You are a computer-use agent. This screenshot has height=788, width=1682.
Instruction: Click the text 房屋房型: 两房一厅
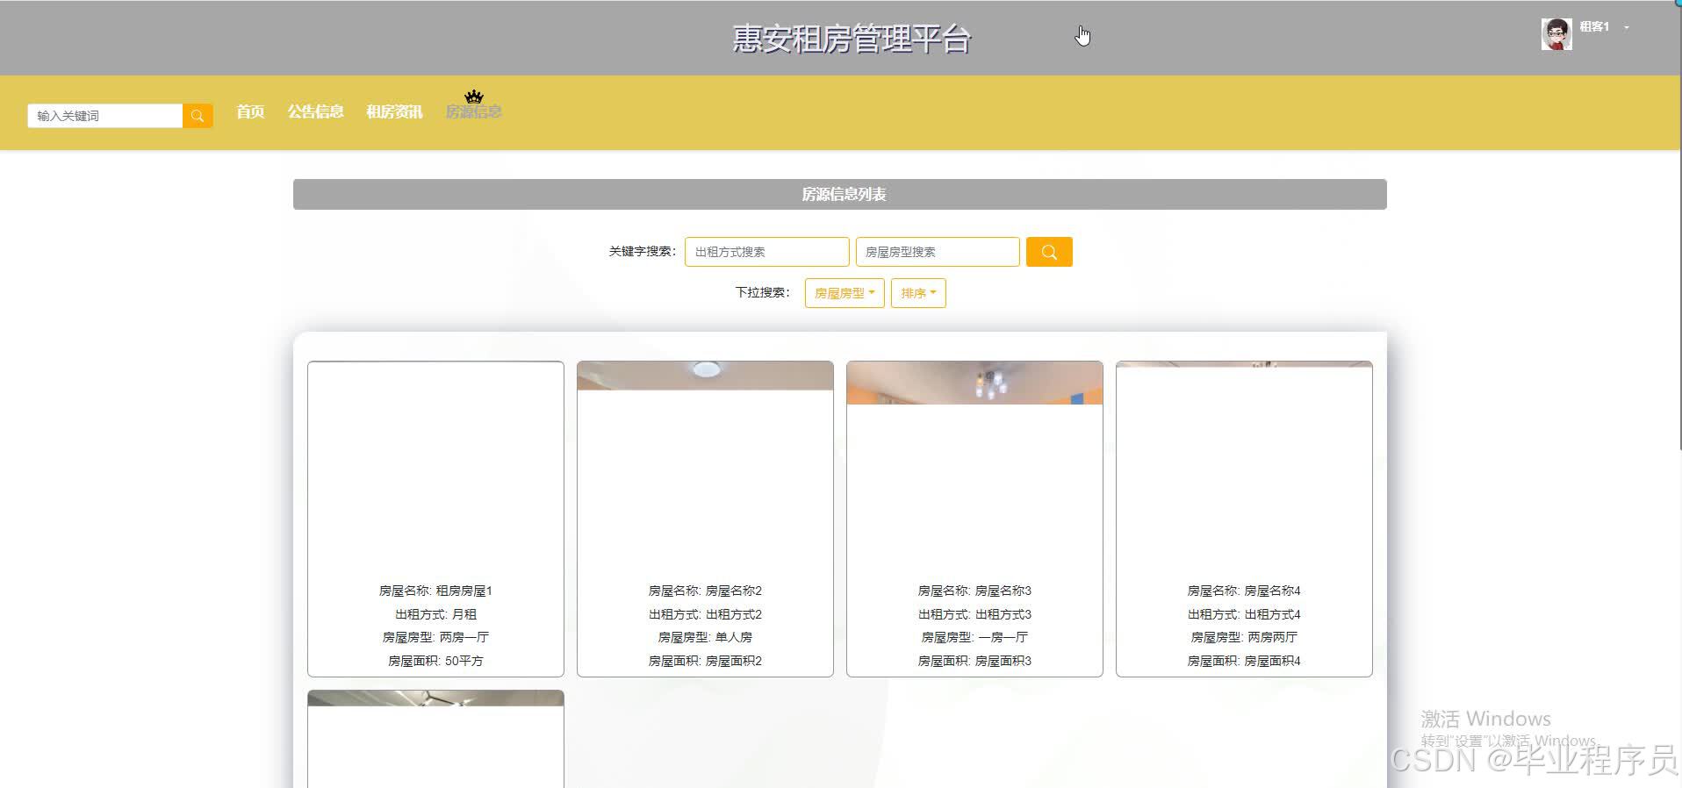435,637
